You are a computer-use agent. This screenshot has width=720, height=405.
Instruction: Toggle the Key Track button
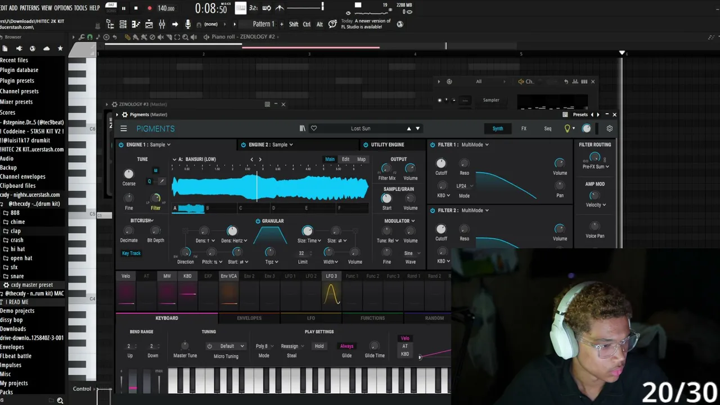[131, 253]
